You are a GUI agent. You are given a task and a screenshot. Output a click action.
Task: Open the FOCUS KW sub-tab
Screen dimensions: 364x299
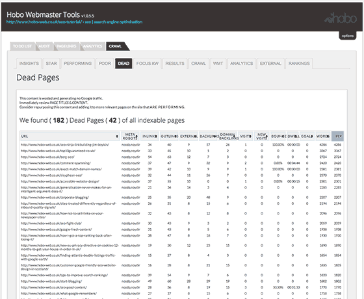148,64
